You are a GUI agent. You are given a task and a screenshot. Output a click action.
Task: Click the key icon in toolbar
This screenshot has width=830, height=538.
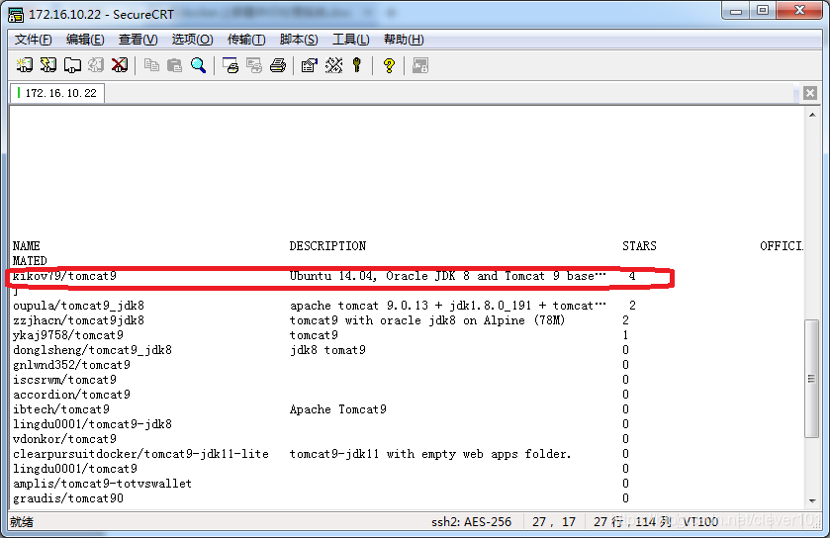357,65
